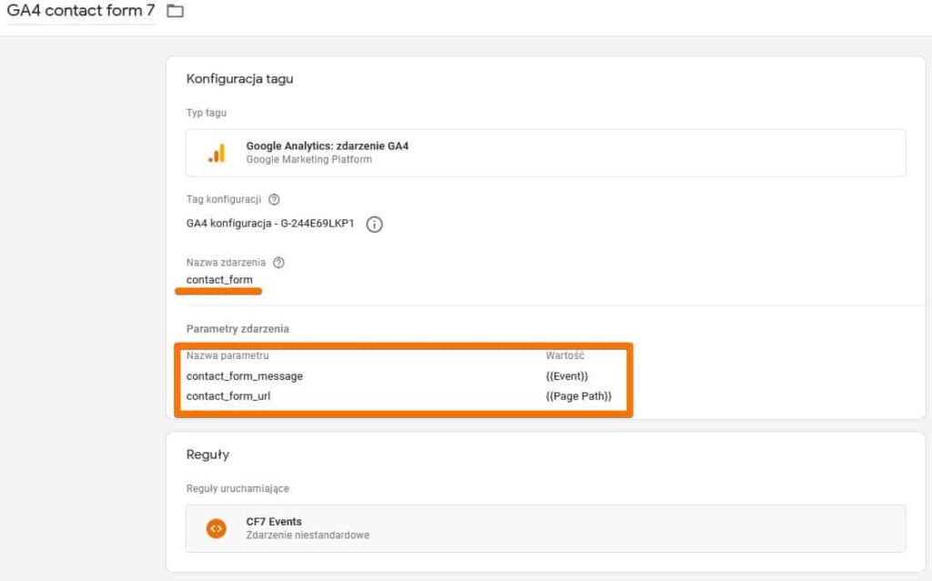Click the Google Analytics bar chart icon
The width and height of the screenshot is (932, 581).
click(217, 153)
